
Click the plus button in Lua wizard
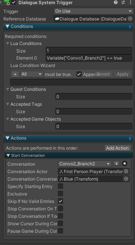pyautogui.click(x=15, y=74)
